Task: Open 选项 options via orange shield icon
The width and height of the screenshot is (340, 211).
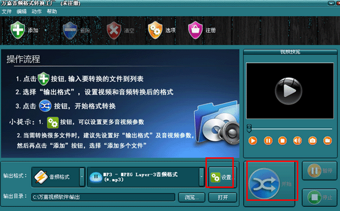Action: [155, 30]
